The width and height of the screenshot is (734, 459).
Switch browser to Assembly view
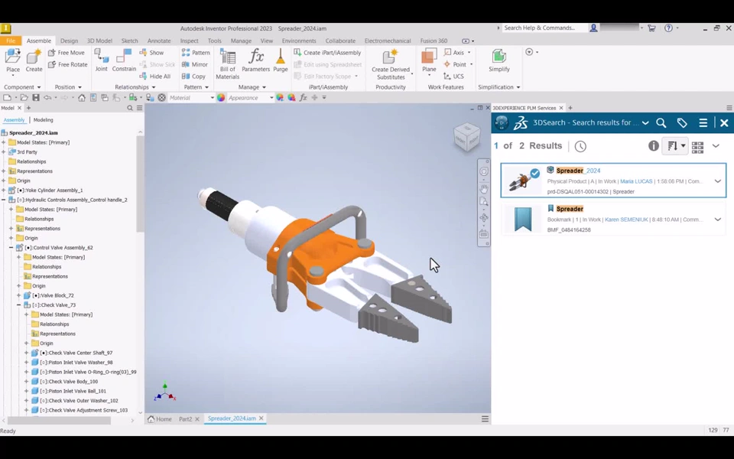pos(14,120)
